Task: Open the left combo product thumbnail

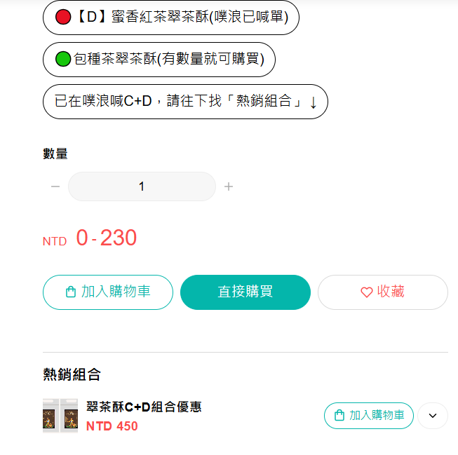Action: pyautogui.click(x=50, y=416)
